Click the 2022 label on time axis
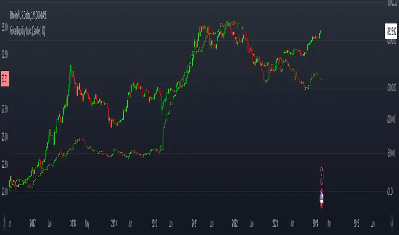This screenshot has width=399, height=235. (235, 222)
